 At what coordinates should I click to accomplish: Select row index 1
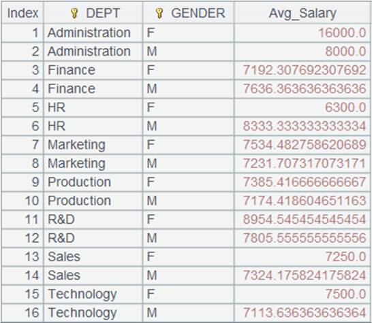click(22, 33)
